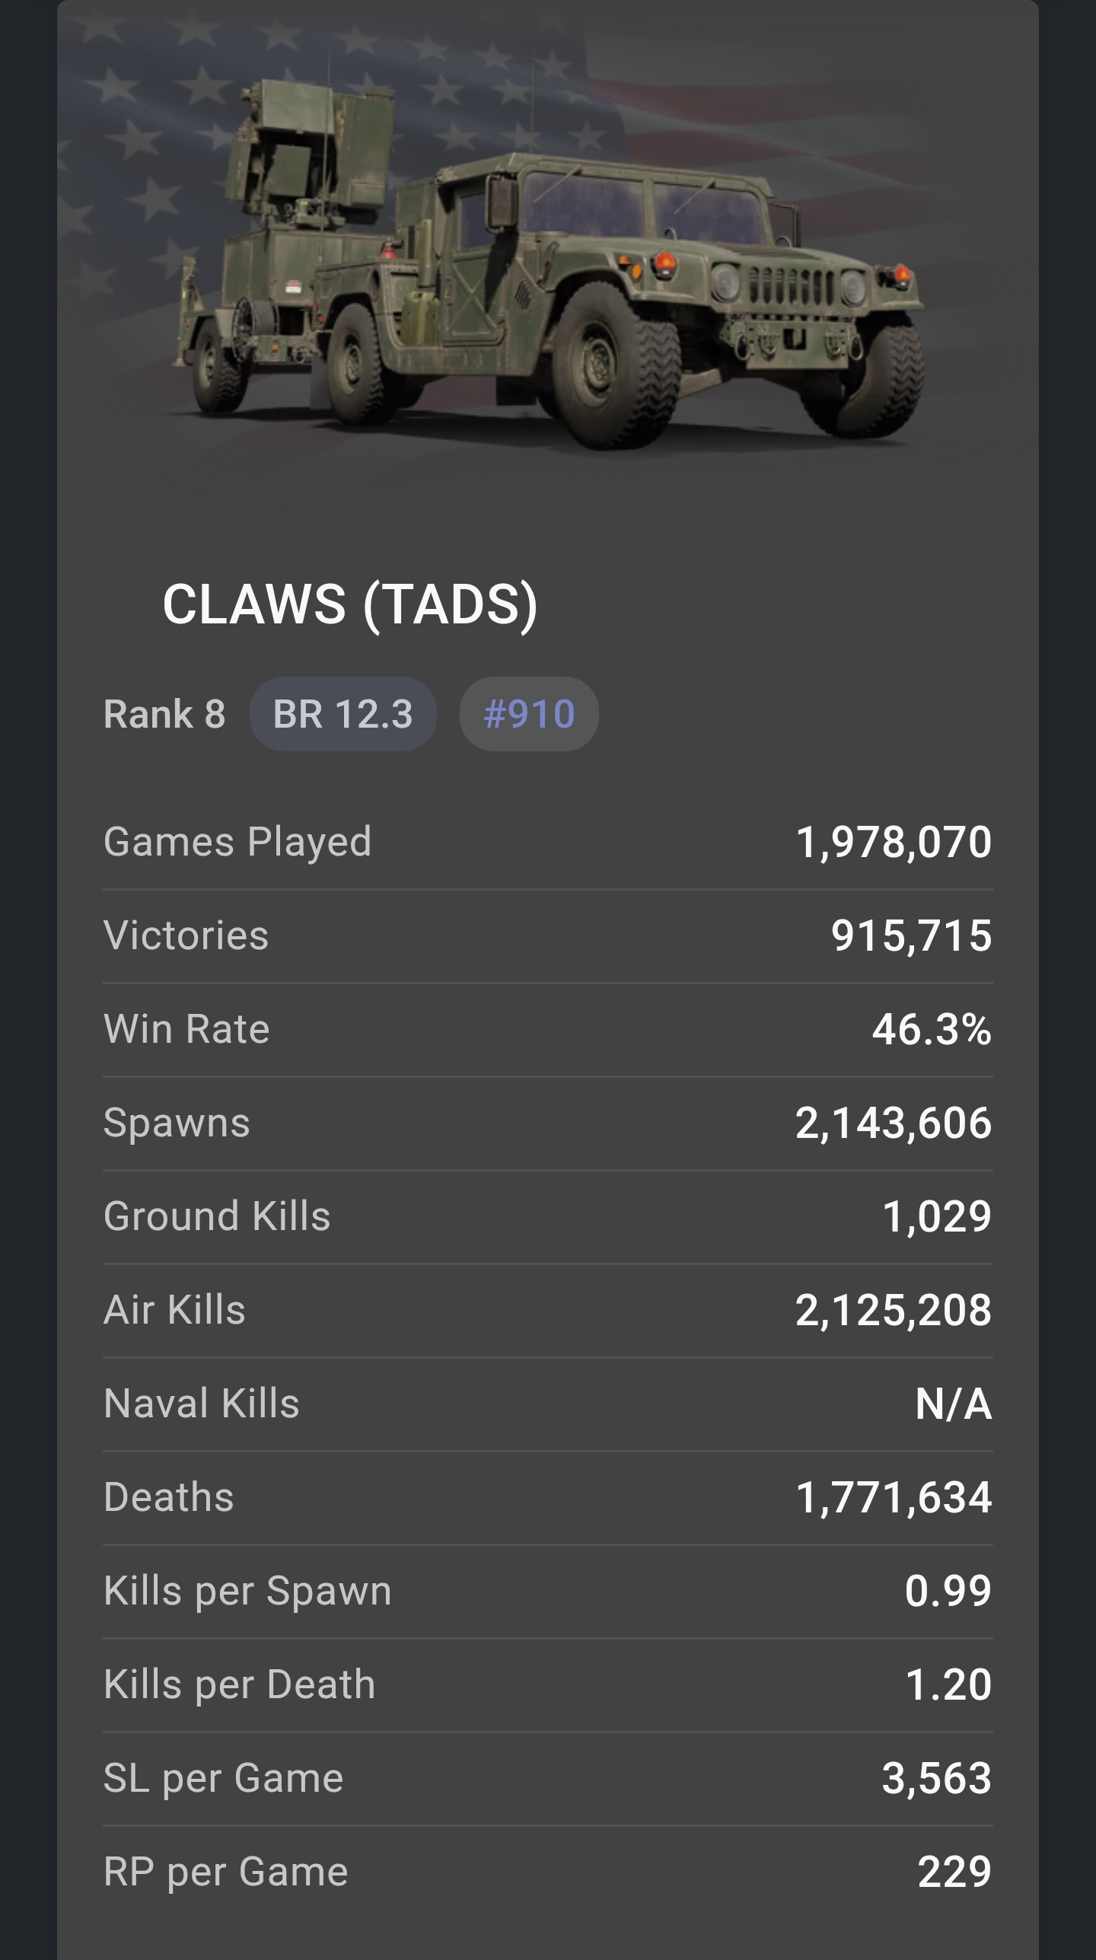The width and height of the screenshot is (1096, 1960).
Task: Select the Victories value 915,715
Action: coord(911,935)
